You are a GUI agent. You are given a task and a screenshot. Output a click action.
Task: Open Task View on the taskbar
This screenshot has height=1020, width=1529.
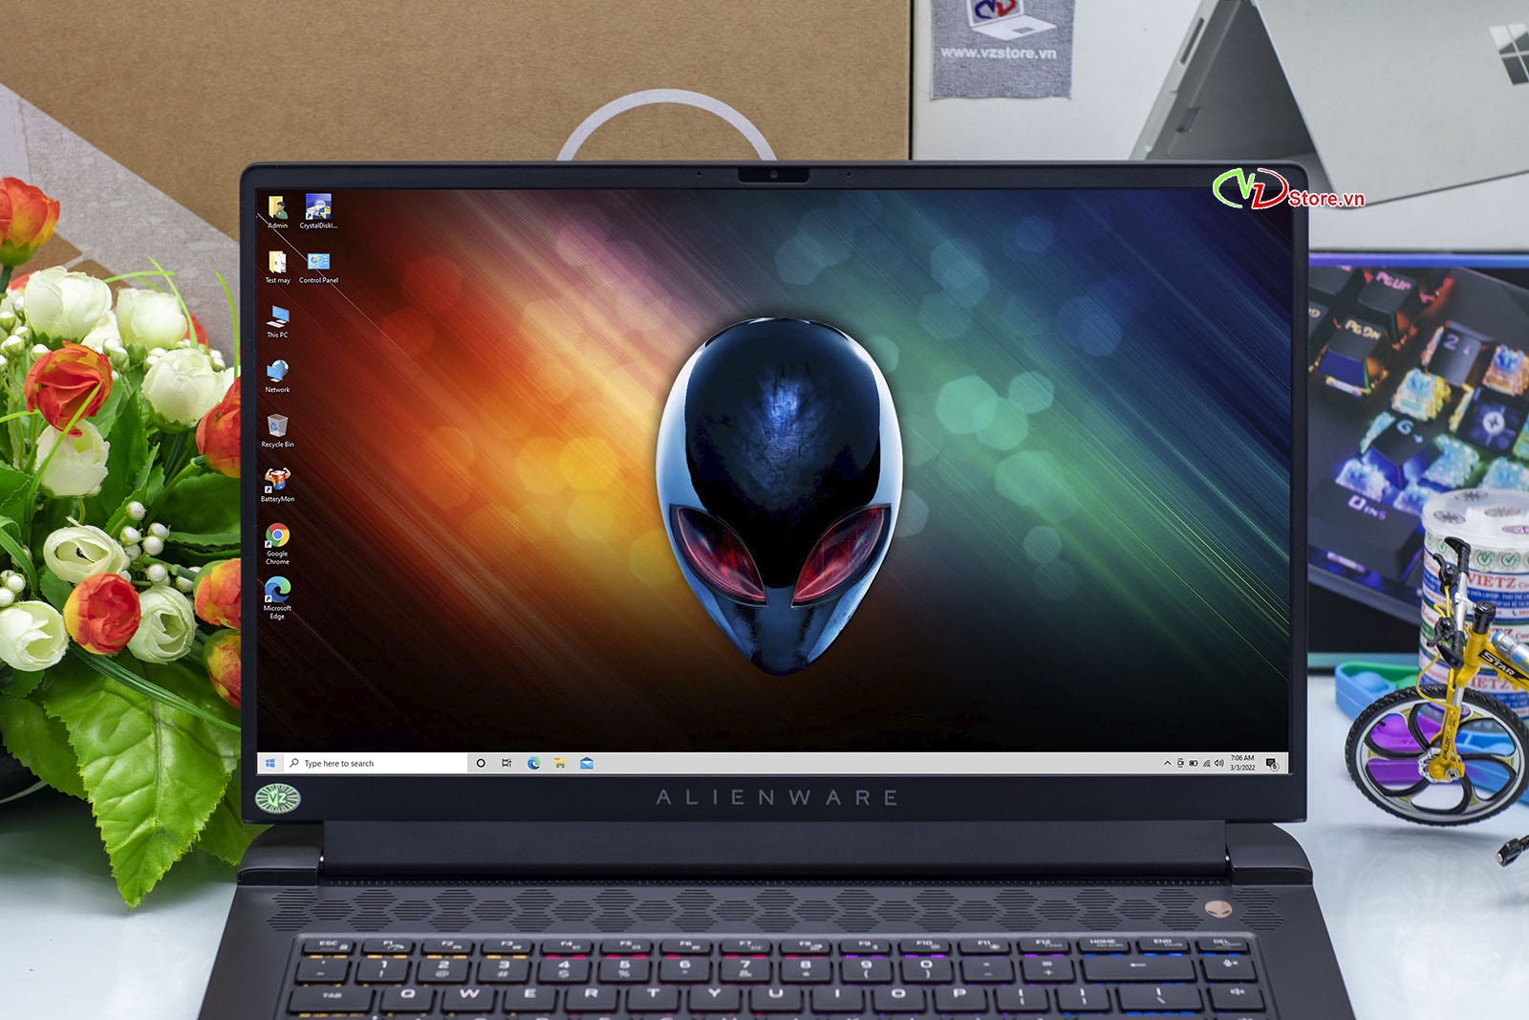click(506, 763)
